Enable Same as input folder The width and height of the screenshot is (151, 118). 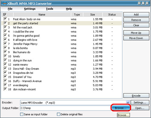[x=22, y=114]
